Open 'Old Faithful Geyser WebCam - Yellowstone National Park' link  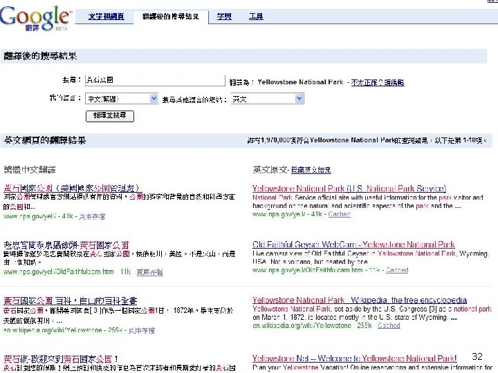pos(353,245)
